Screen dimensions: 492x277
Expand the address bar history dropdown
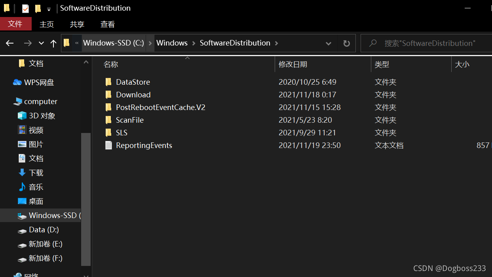coord(328,44)
